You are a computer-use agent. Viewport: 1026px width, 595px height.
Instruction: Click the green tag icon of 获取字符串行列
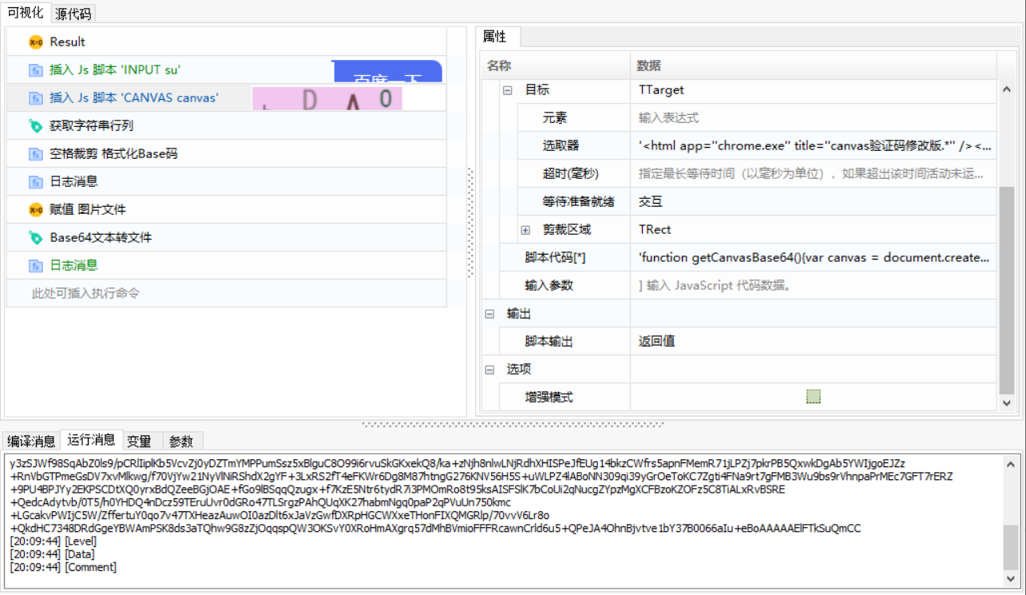click(x=36, y=125)
